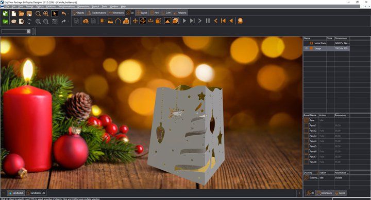Click the orange cloud upload icon
Screen dimensions: 371x200
point(86,21)
